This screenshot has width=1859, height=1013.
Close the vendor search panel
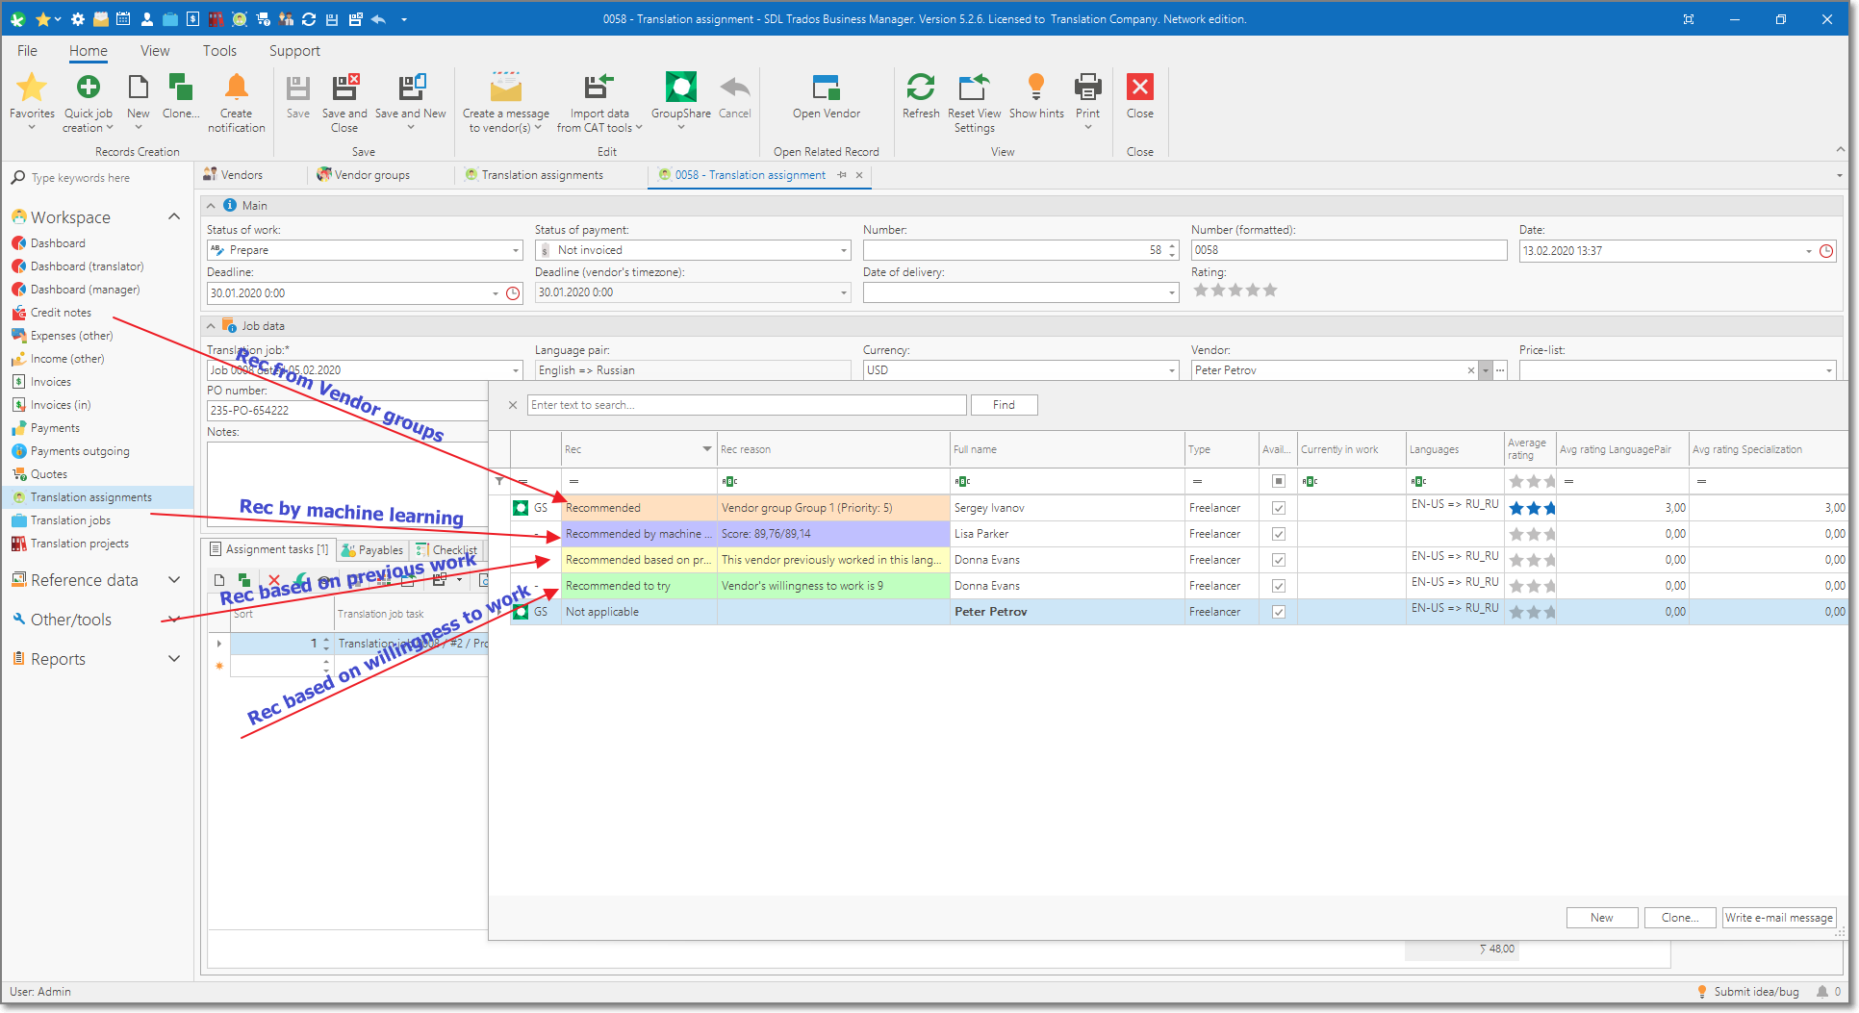click(x=513, y=405)
